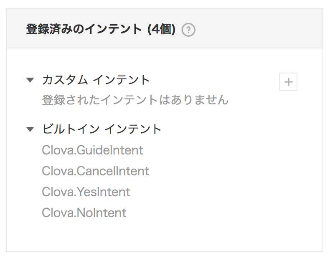
Task: Click the square plus button near カスタム インテント
Action: click(288, 82)
